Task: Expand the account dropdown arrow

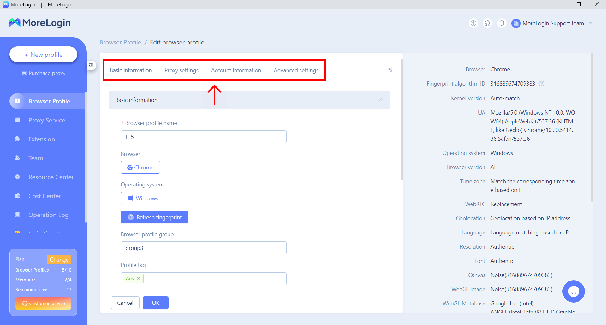Action: 591,23
